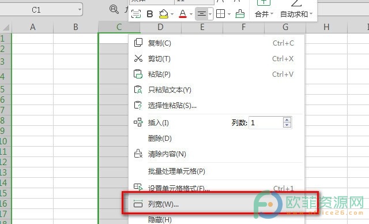Select row 16 header
The image size is (369, 224).
click(x=5, y=203)
